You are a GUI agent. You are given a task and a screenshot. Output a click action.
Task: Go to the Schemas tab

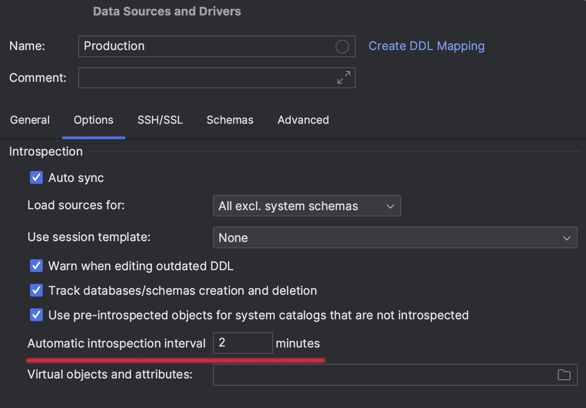click(230, 120)
